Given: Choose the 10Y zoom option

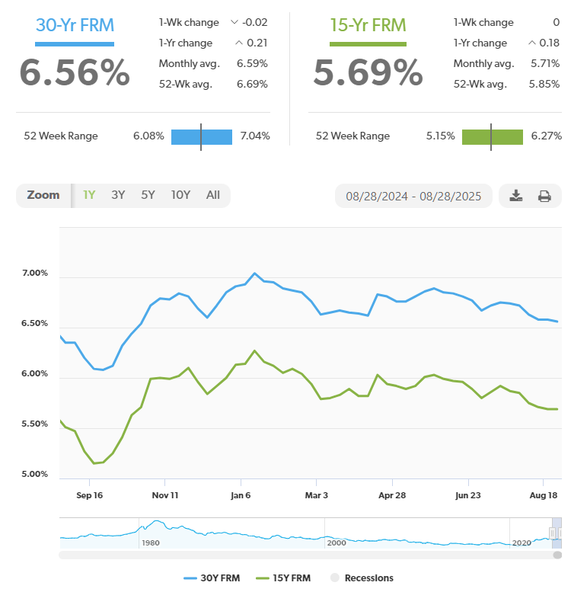Looking at the screenshot, I should point(180,195).
